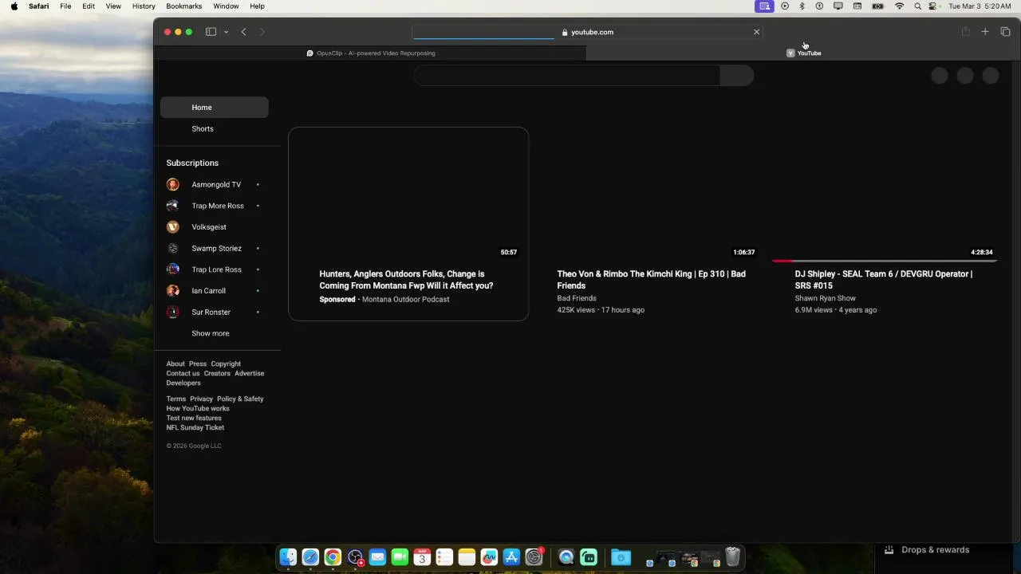Go to YouTube Home
1021x574 pixels.
pos(214,107)
